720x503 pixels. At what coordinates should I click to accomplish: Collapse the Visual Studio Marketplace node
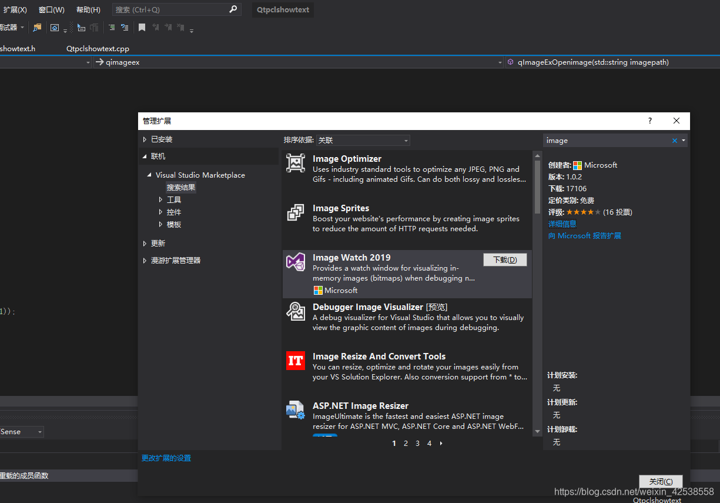[x=149, y=175]
